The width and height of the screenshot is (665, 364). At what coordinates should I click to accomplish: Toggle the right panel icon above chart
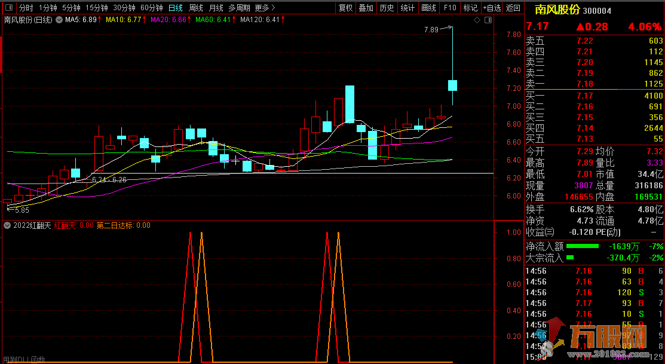pos(488,20)
